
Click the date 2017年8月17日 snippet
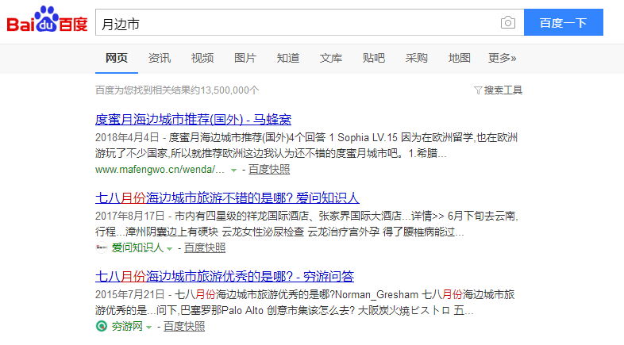(x=129, y=216)
